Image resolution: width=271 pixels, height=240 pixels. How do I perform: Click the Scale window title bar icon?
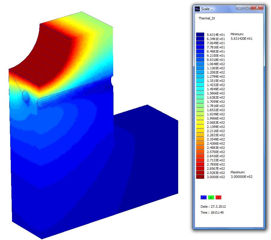pyautogui.click(x=197, y=9)
